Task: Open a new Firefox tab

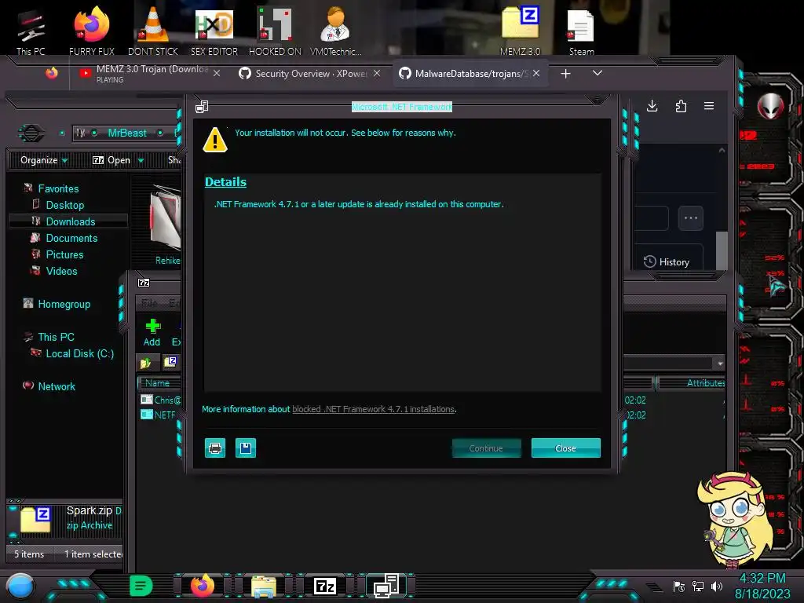Action: tap(565, 74)
